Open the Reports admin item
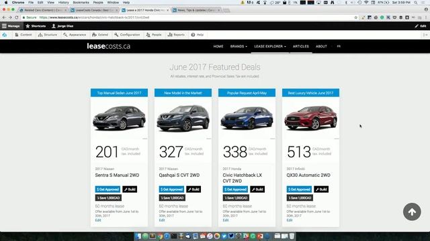The width and height of the screenshot is (430, 241). click(x=176, y=35)
